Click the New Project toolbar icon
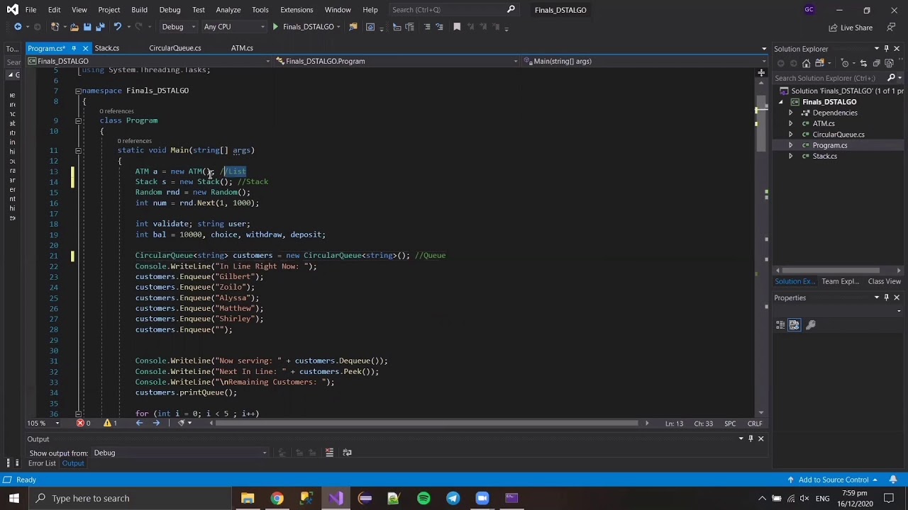Image resolution: width=908 pixels, height=510 pixels. point(55,27)
